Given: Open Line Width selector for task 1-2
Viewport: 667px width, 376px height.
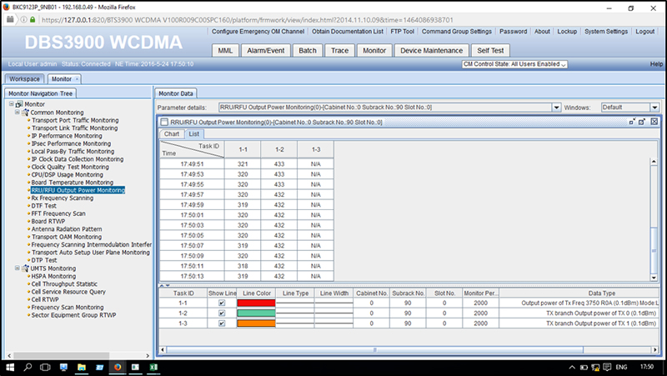Looking at the screenshot, I should [x=334, y=313].
